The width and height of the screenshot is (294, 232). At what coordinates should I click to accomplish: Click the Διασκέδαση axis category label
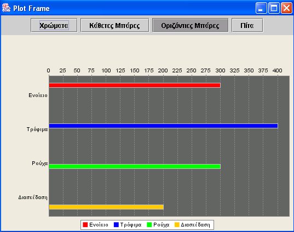pyautogui.click(x=33, y=197)
